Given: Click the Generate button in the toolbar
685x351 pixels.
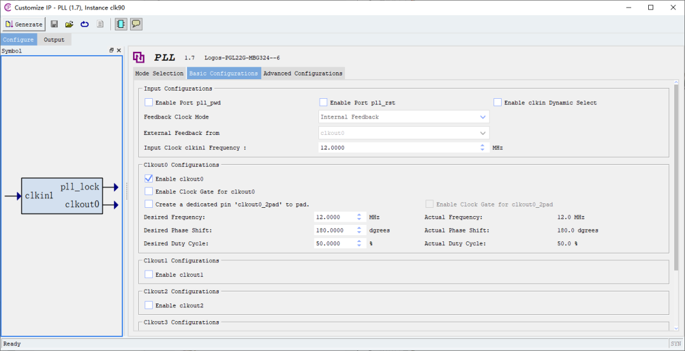Looking at the screenshot, I should pyautogui.click(x=24, y=24).
